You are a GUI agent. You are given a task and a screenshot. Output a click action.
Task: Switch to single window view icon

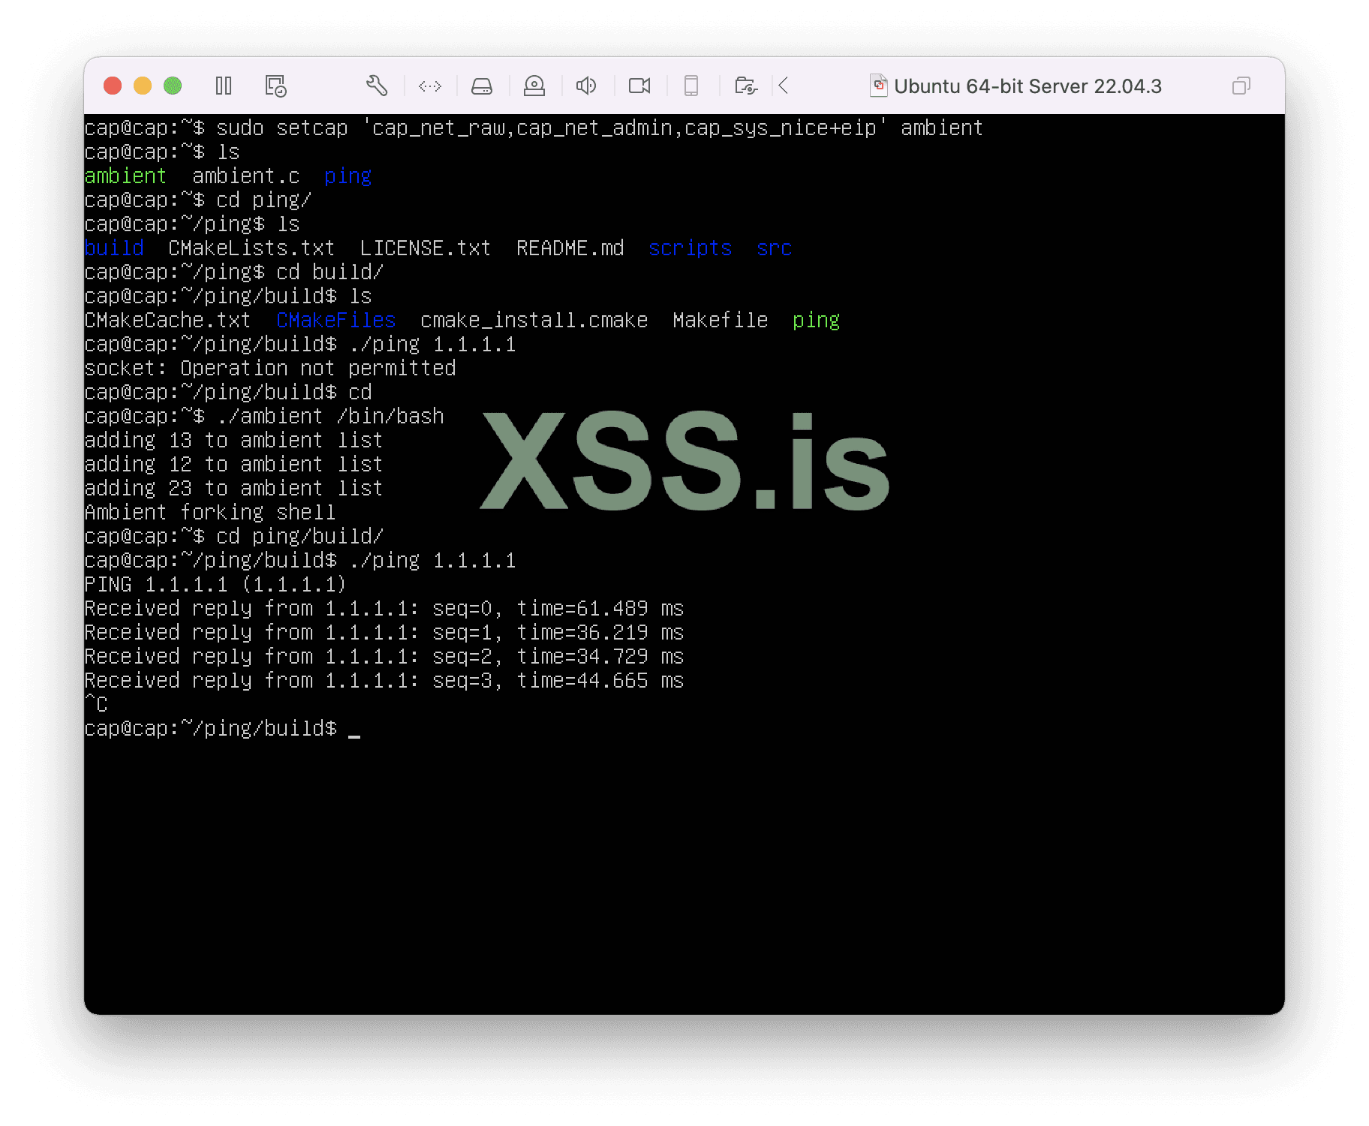pyautogui.click(x=1241, y=86)
